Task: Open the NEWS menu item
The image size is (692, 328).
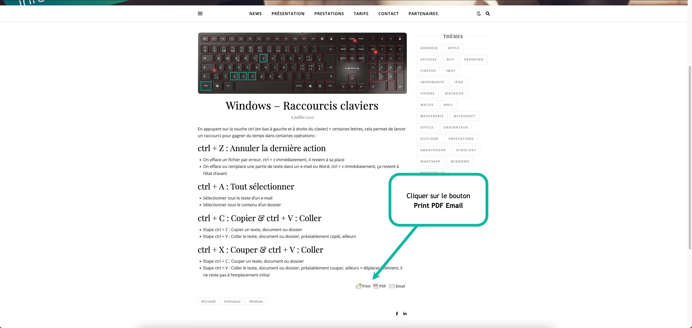Action: pos(255,14)
